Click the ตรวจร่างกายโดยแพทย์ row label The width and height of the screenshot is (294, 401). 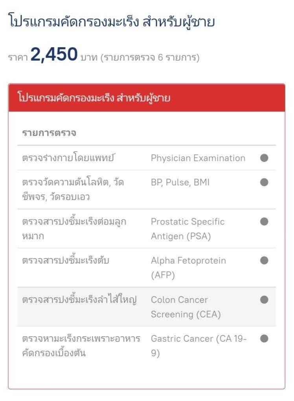pyautogui.click(x=68, y=158)
